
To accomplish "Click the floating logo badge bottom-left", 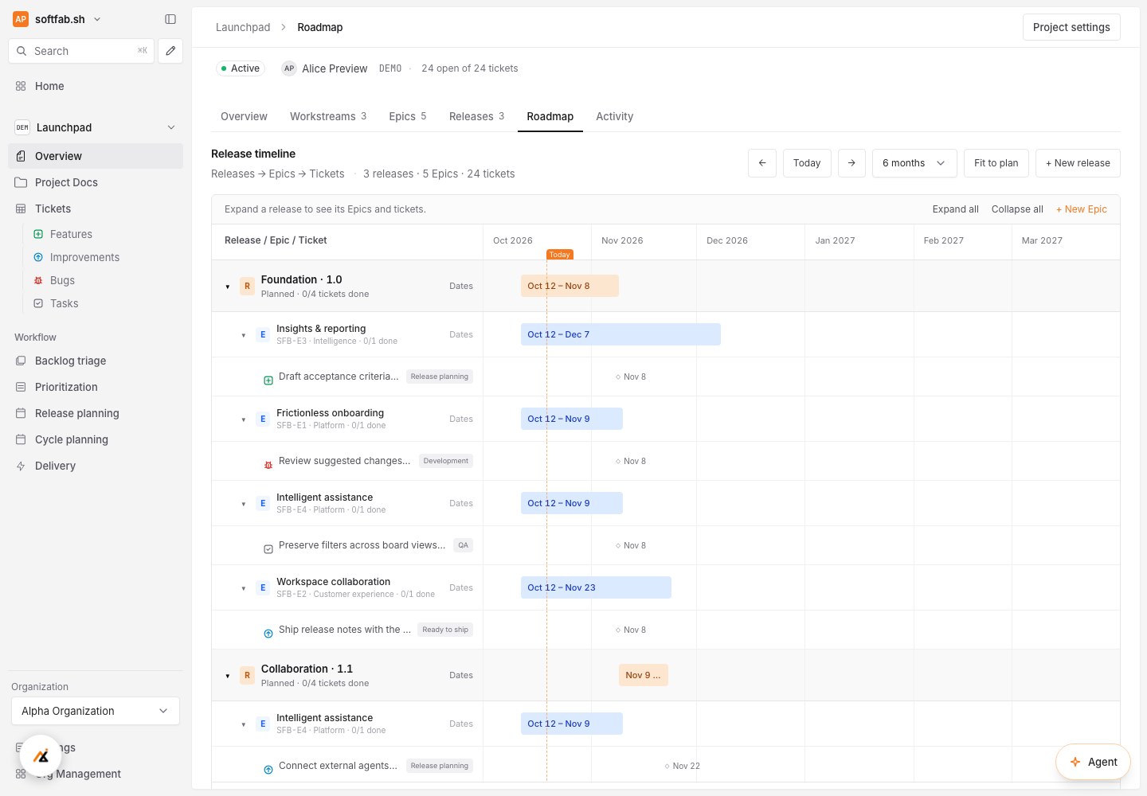I will click(41, 756).
